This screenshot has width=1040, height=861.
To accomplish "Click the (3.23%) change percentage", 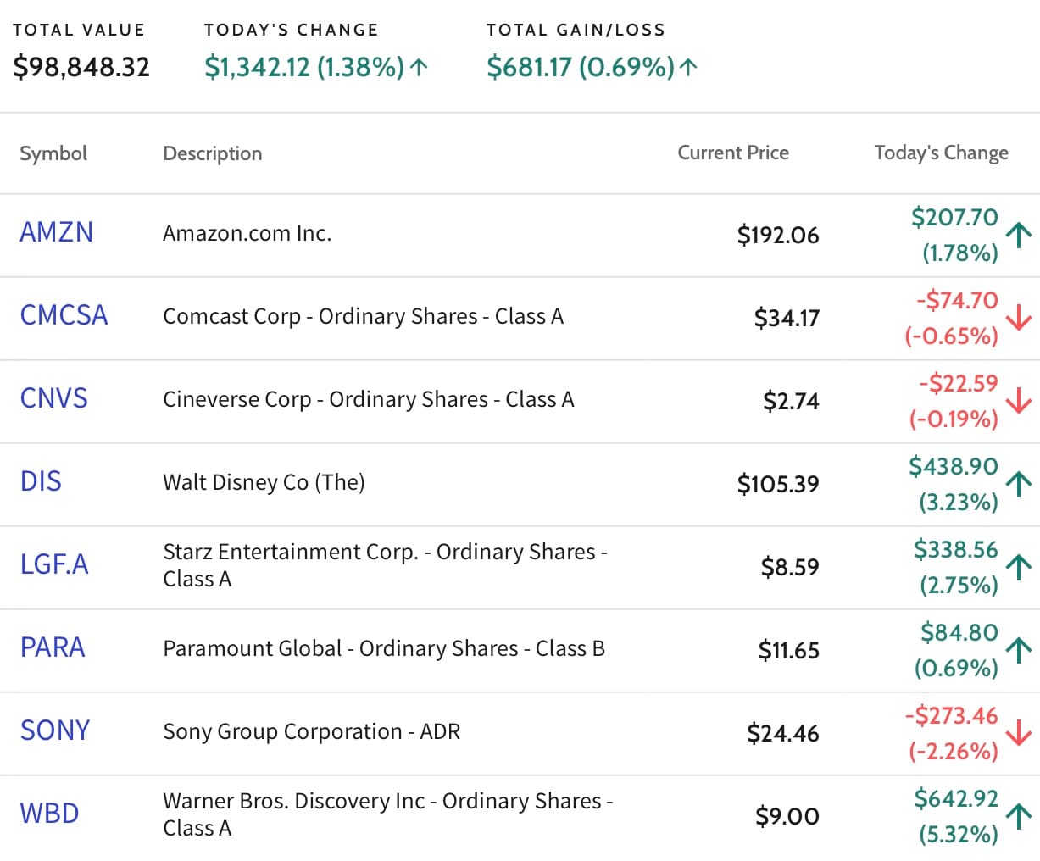I will pos(959,503).
